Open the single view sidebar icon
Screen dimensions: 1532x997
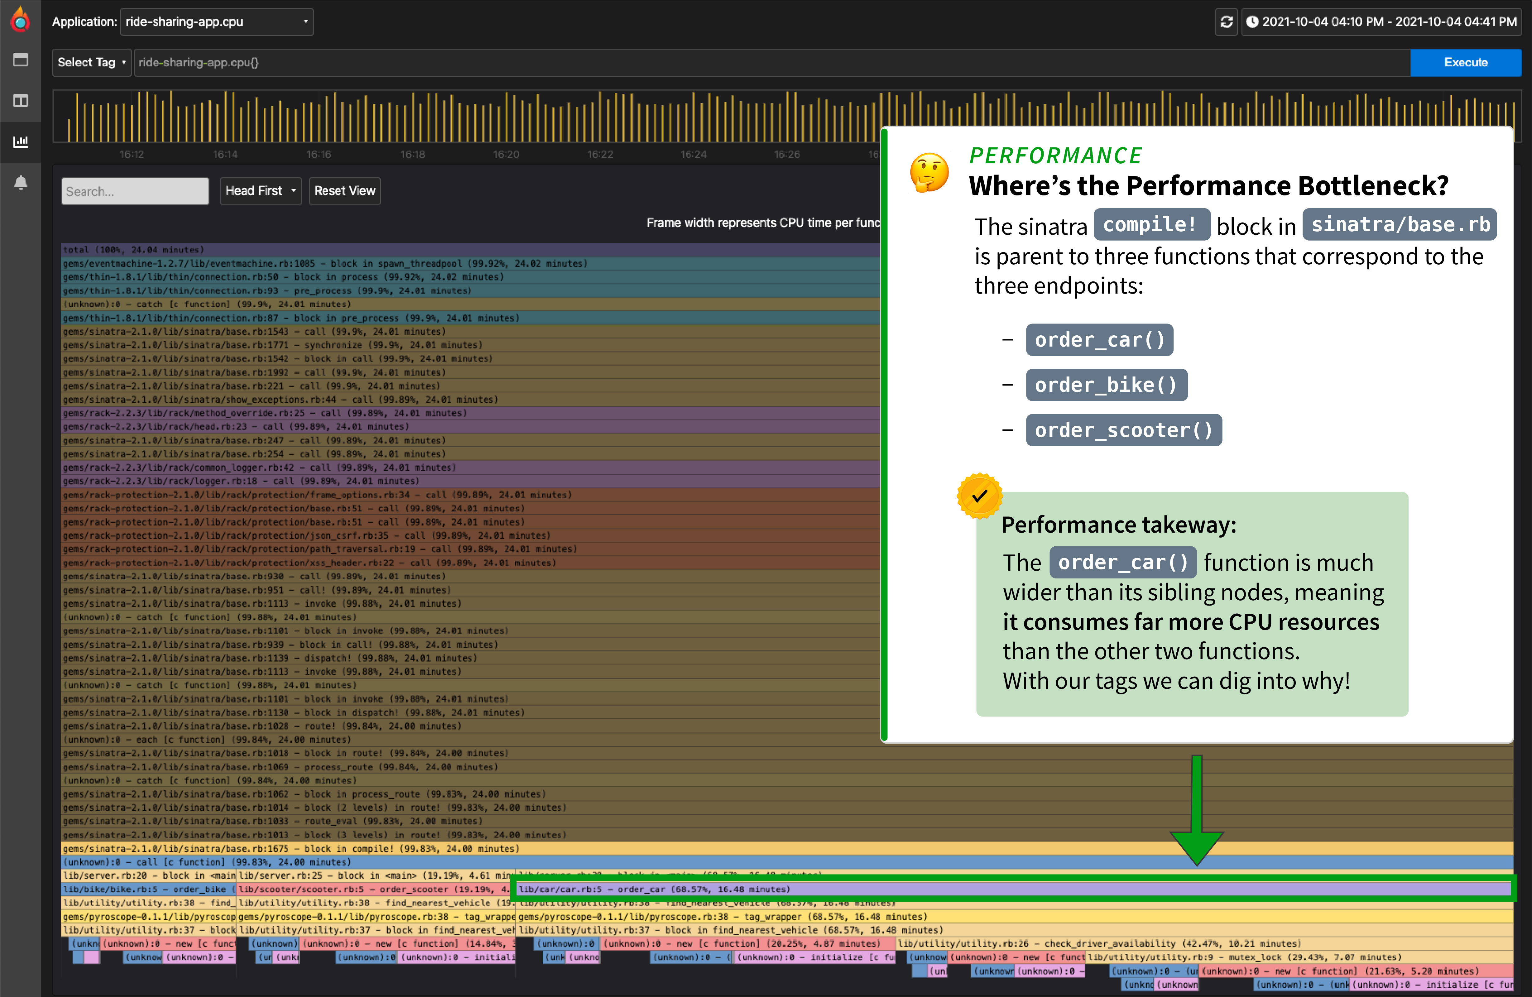[21, 60]
